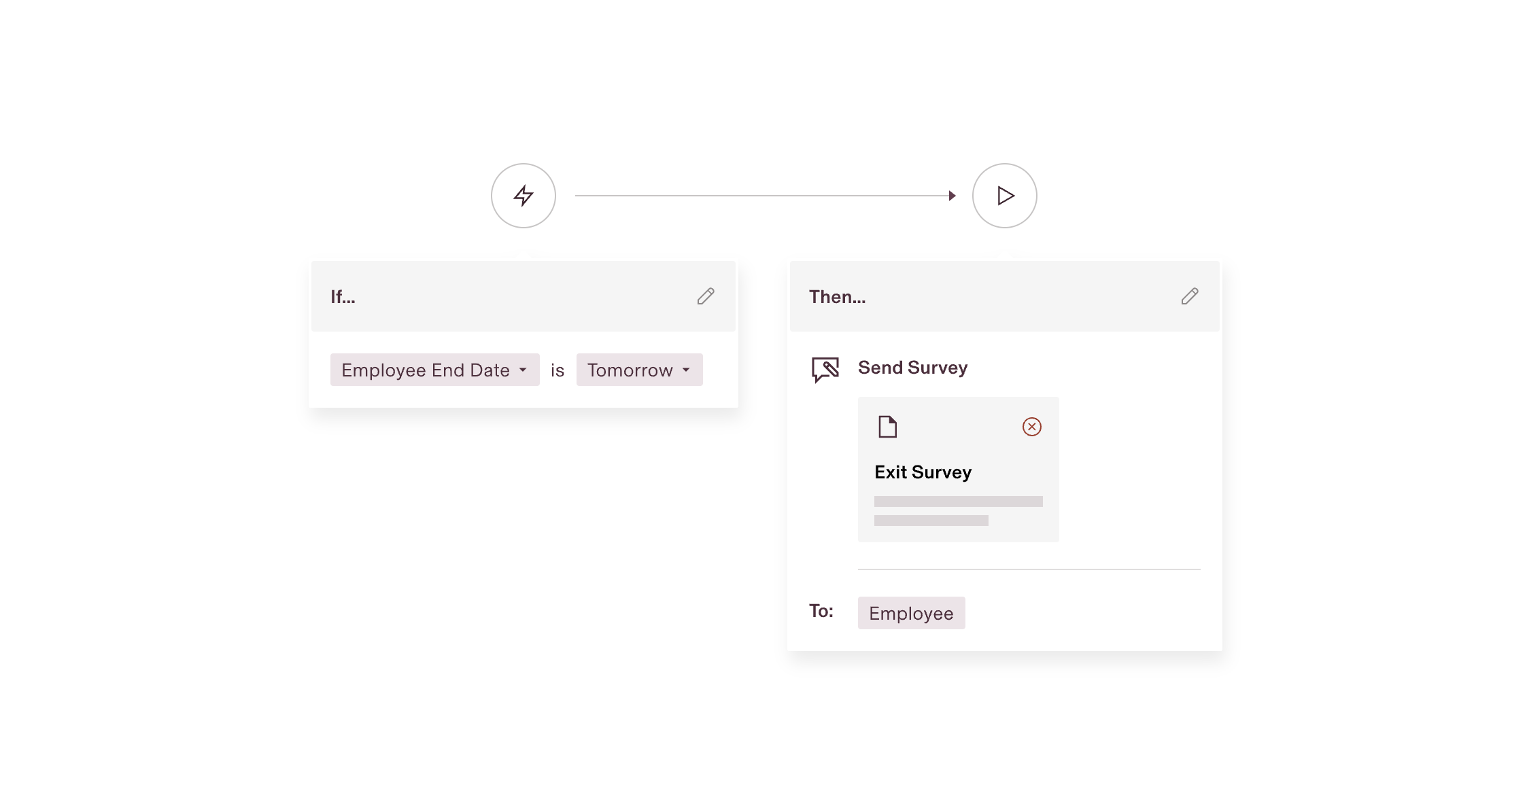Click the lightning bolt trigger icon
Viewport: 1527px width, 810px height.
coord(523,196)
